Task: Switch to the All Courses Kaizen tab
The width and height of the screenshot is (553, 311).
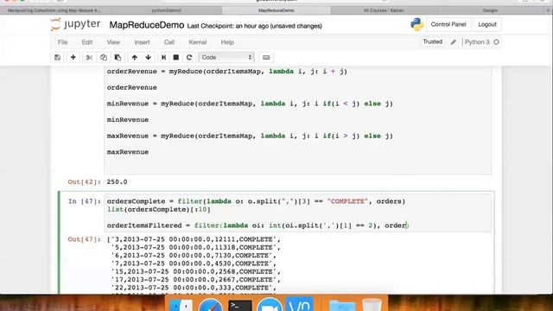Action: click(x=384, y=10)
